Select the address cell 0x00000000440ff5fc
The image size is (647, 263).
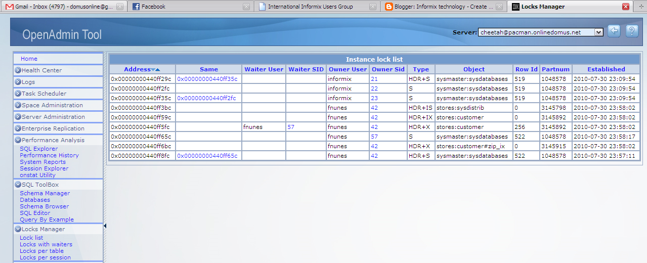(143, 127)
